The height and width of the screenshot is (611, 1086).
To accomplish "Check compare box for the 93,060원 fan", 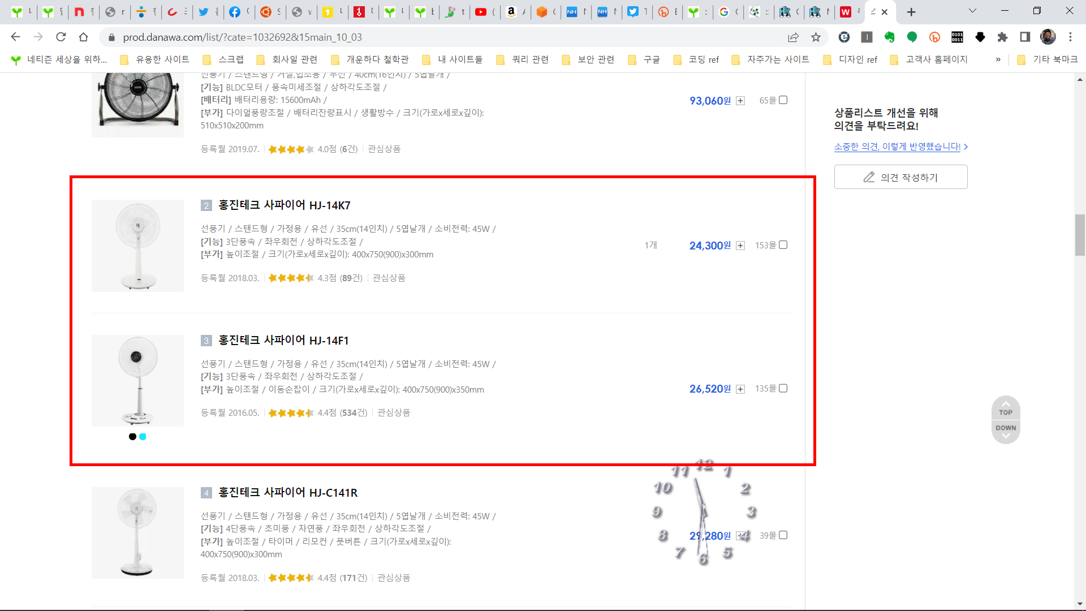I will tap(783, 100).
